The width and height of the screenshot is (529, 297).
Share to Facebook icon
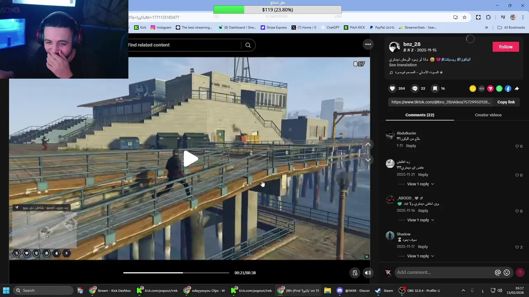[508, 89]
